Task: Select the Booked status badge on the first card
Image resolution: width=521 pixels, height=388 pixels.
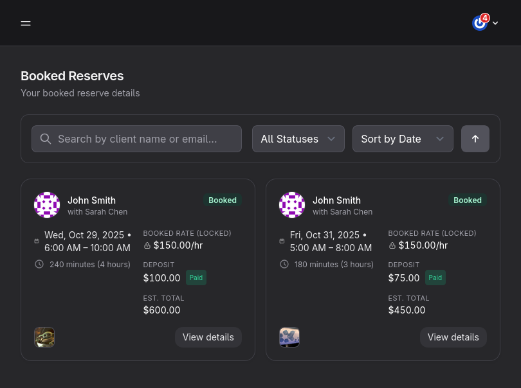Action: coord(223,200)
